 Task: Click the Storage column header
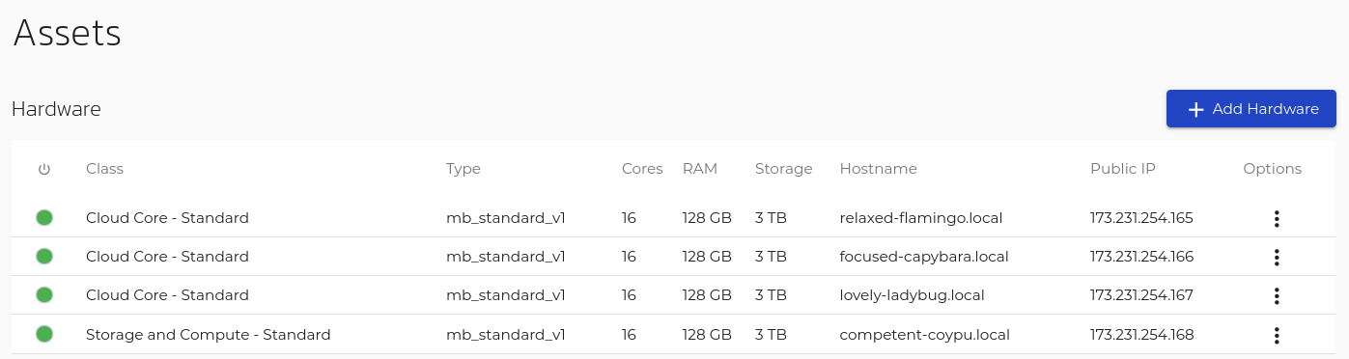coord(783,169)
